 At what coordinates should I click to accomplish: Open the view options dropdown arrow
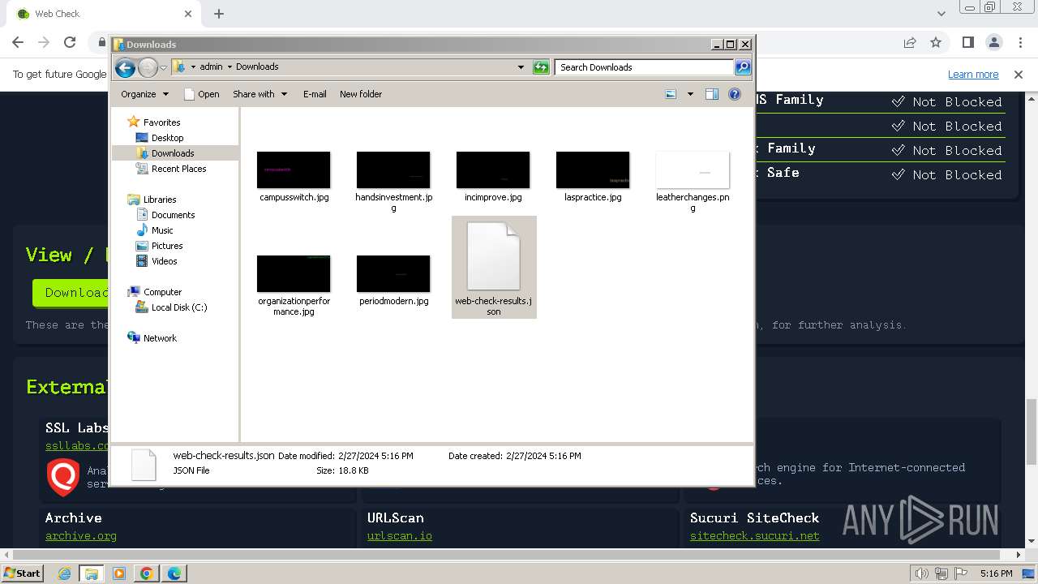coord(690,94)
